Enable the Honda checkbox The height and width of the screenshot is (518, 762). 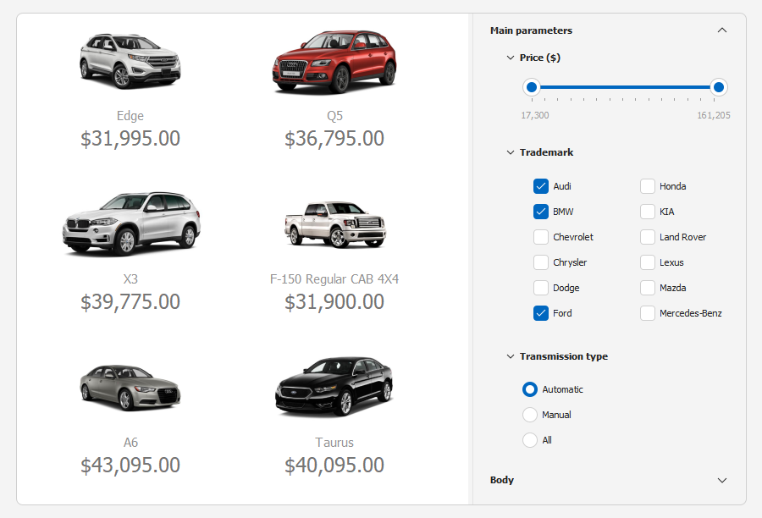point(648,186)
